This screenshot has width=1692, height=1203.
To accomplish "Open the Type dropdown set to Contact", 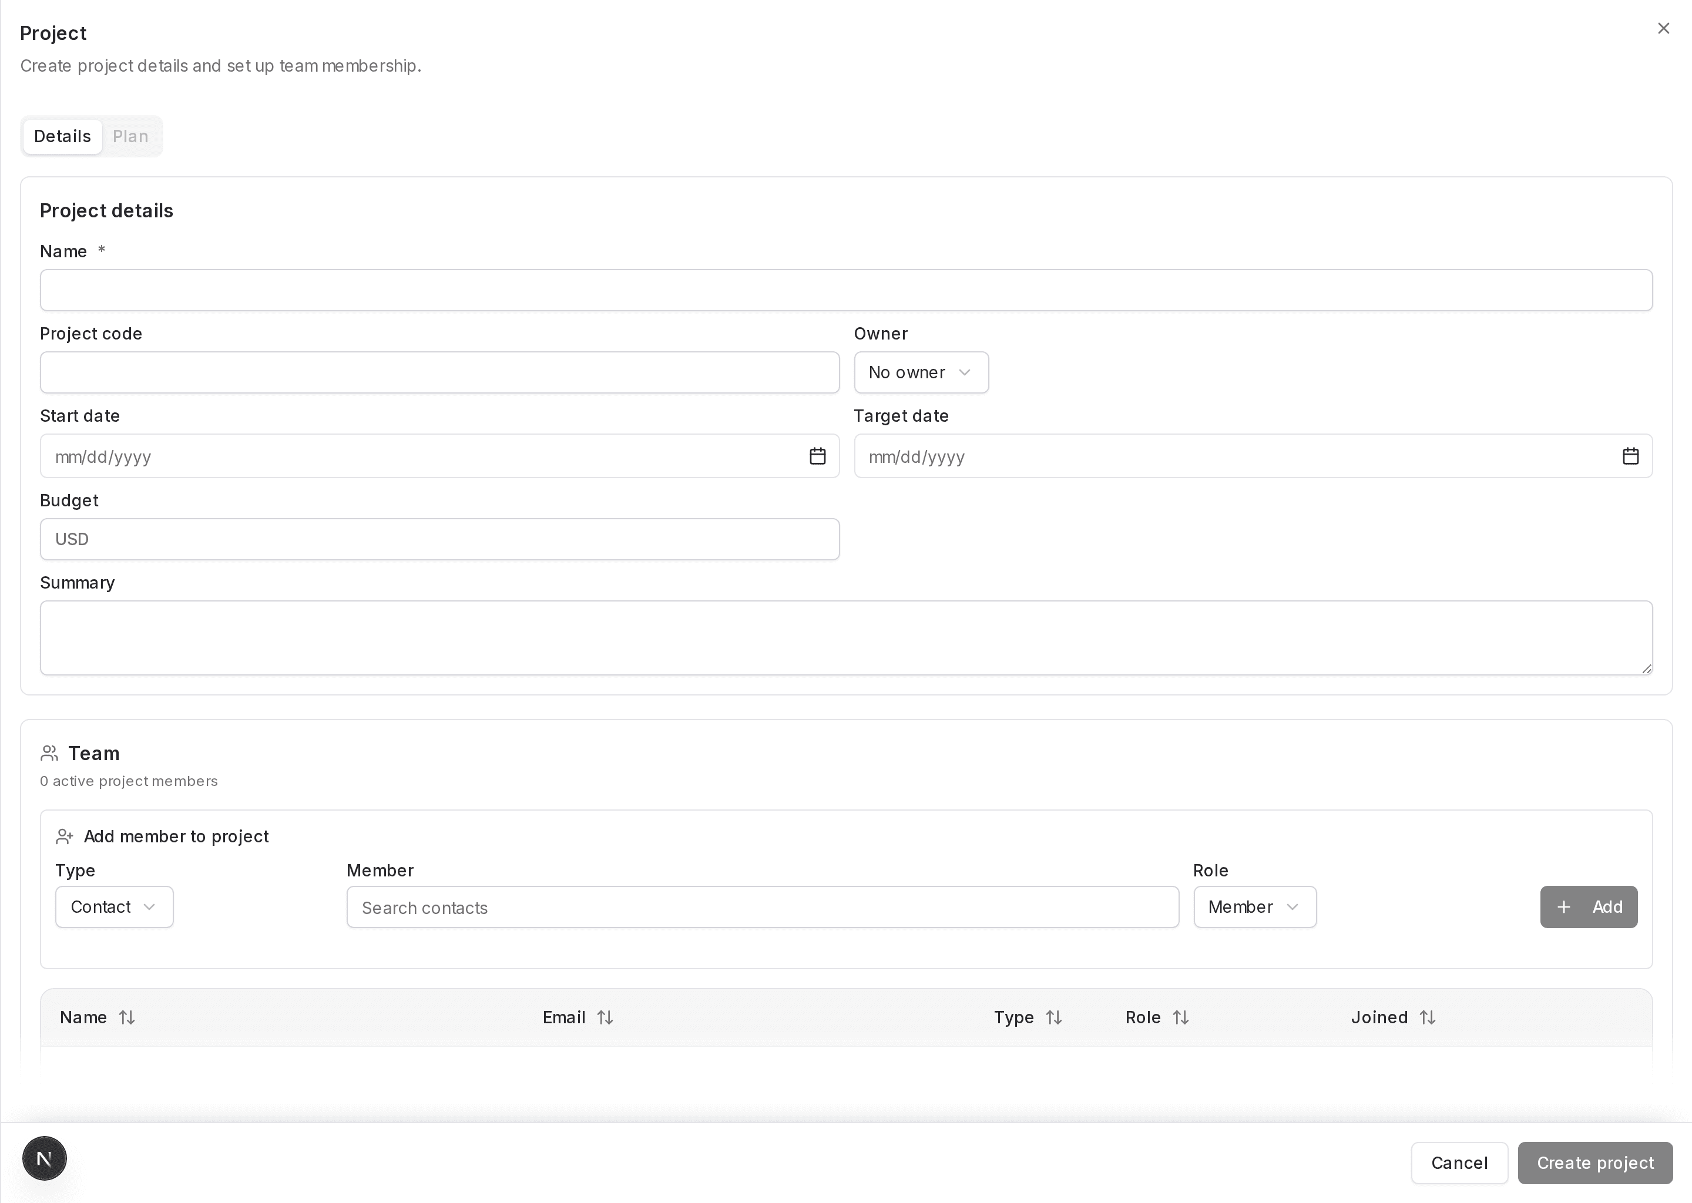I will click(x=114, y=908).
